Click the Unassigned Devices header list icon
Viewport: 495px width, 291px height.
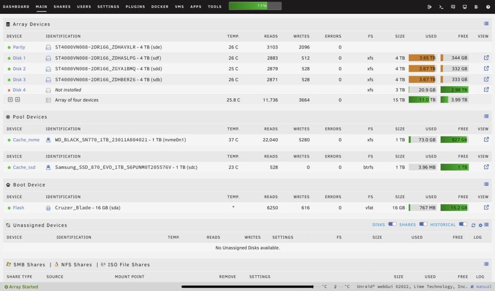(486, 224)
